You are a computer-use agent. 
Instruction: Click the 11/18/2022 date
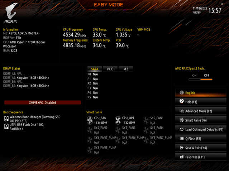[x=200, y=8]
